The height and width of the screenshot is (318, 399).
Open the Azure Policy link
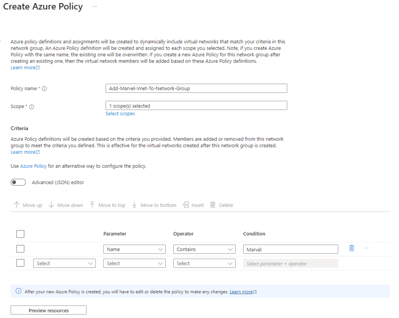tap(34, 166)
